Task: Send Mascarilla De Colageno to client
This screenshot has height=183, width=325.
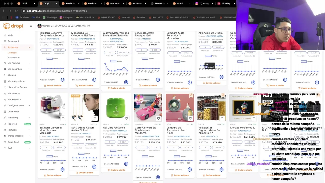Action: point(84,86)
